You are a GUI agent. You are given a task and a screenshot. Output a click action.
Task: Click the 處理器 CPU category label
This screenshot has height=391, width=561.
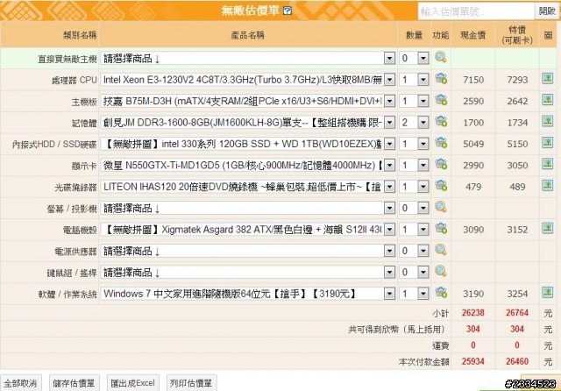point(74,80)
